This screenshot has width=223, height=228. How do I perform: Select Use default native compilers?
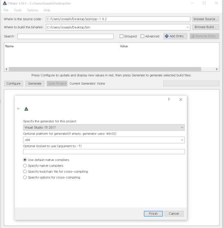25,160
